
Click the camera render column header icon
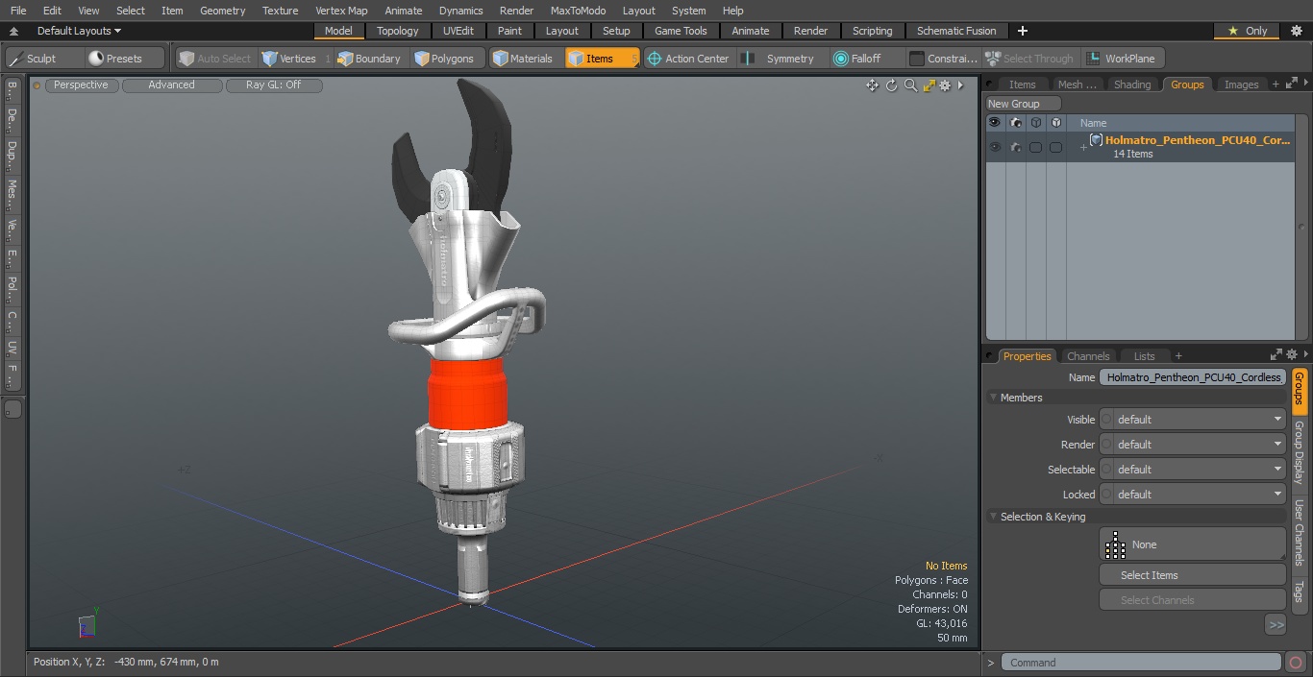coord(1015,123)
